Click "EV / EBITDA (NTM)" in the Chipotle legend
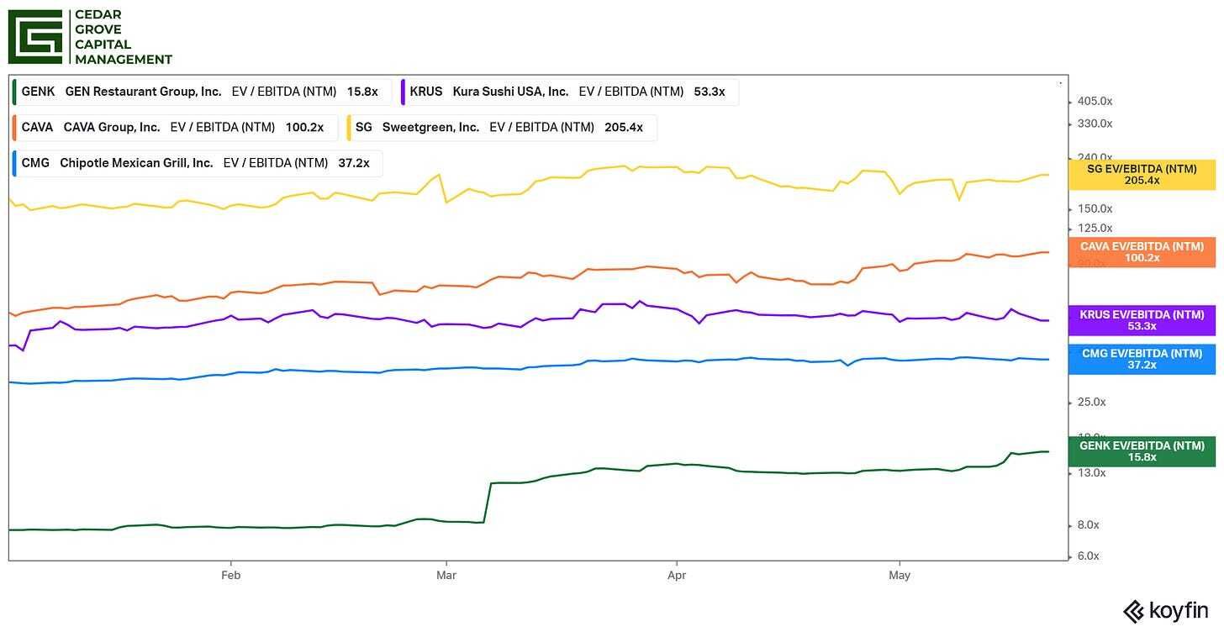 tap(276, 163)
